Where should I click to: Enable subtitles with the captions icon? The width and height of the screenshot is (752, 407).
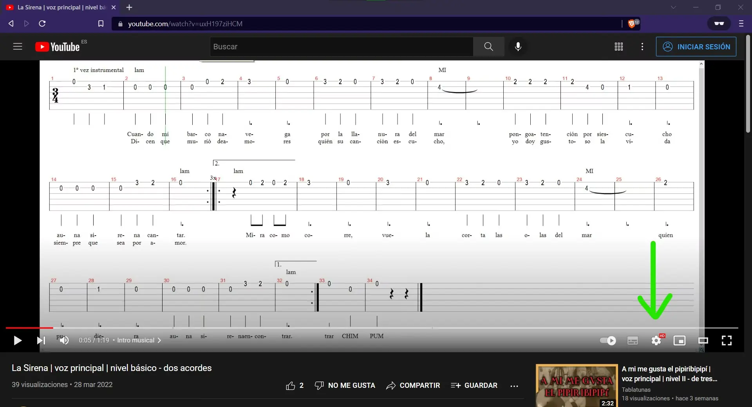[x=633, y=340]
